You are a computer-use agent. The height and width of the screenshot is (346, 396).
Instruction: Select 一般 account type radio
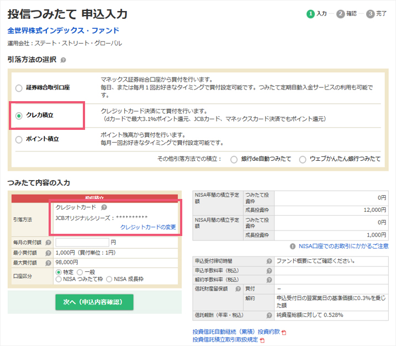click(80, 272)
